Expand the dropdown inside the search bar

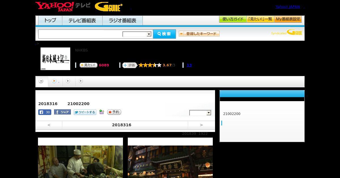[x=137, y=34]
